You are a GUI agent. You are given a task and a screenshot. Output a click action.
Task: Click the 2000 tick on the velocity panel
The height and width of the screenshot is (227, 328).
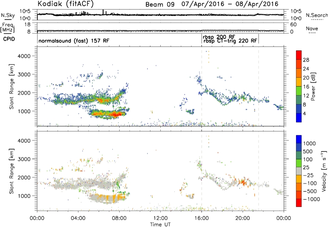point(24,177)
